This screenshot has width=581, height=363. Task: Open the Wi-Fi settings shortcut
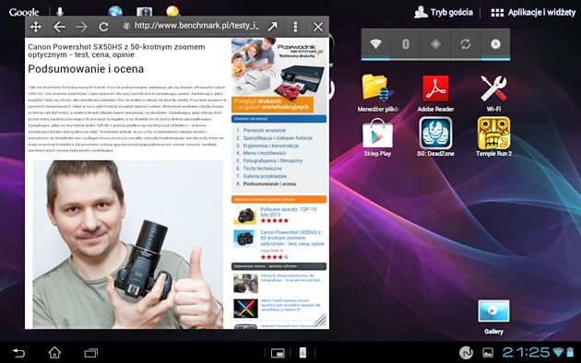tap(493, 92)
